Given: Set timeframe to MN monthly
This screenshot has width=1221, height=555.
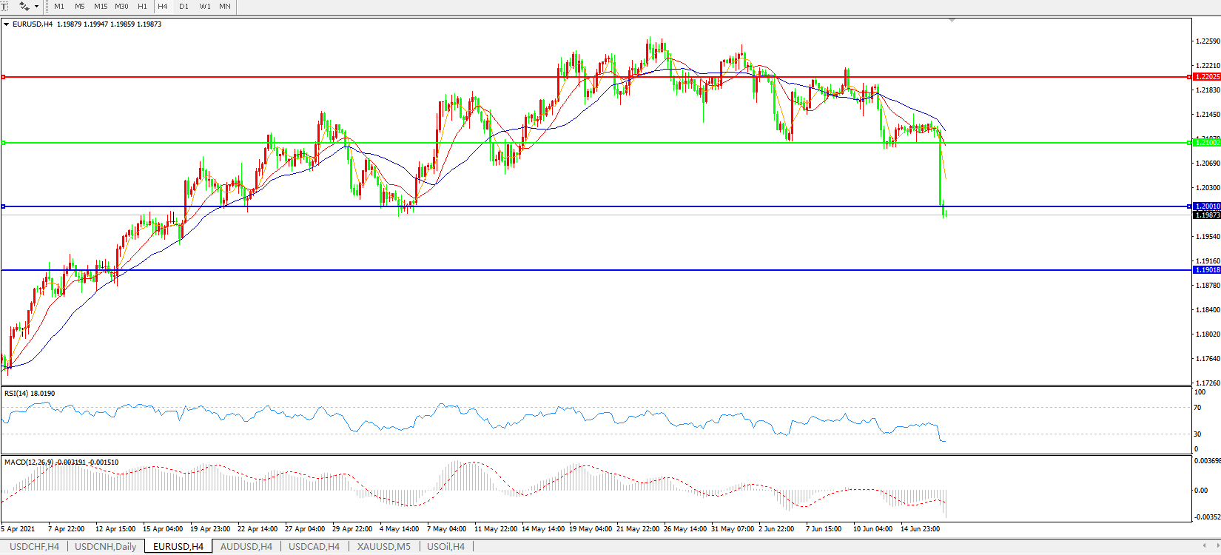Looking at the screenshot, I should (225, 6).
